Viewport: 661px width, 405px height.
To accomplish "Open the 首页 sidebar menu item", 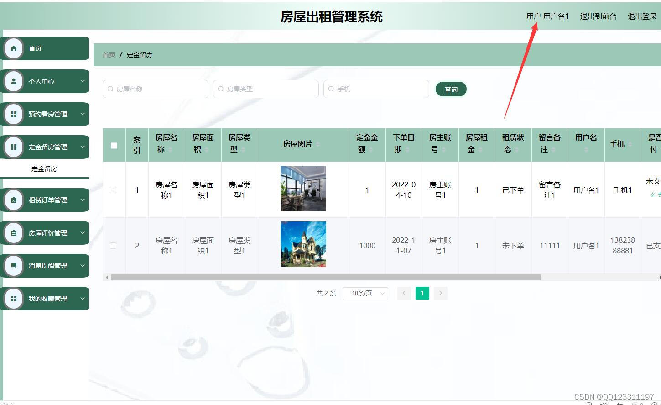I will [x=45, y=48].
